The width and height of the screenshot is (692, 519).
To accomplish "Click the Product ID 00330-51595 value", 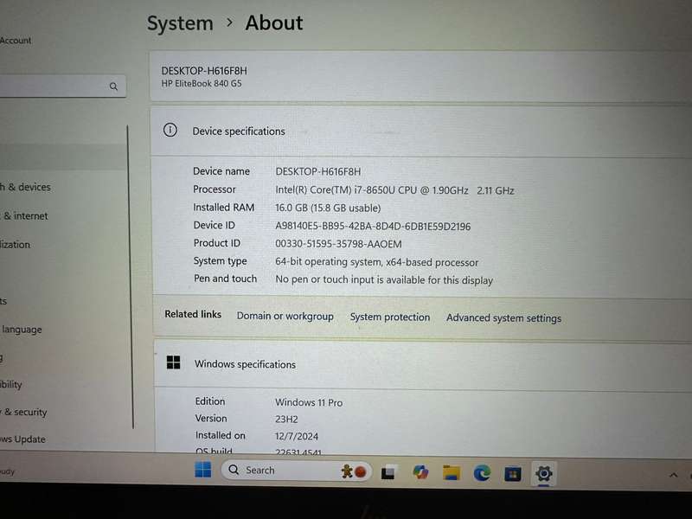I will click(338, 244).
